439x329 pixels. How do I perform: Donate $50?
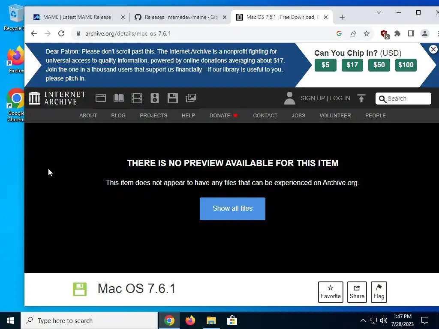pyautogui.click(x=379, y=65)
